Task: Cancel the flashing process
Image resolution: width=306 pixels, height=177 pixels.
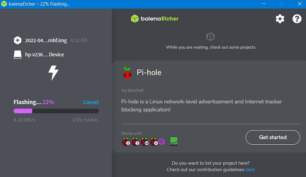Action: [x=91, y=102]
